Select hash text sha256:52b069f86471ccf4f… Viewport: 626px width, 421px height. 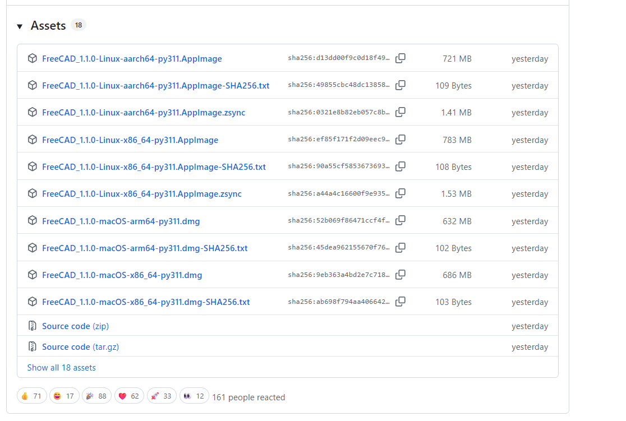[339, 220]
